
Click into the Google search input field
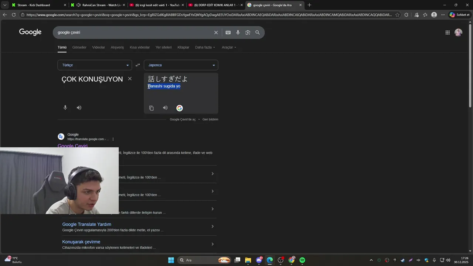[135, 33]
